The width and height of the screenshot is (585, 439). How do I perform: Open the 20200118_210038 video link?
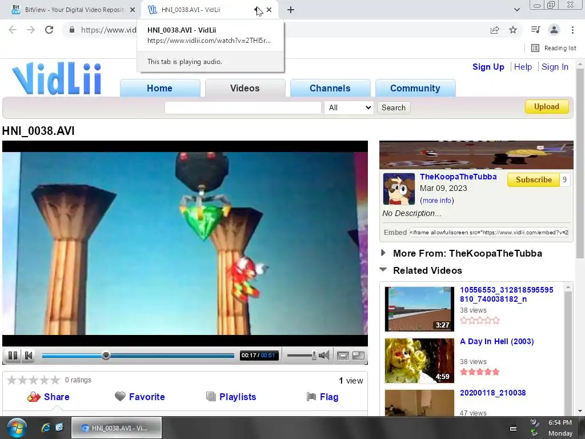click(492, 393)
